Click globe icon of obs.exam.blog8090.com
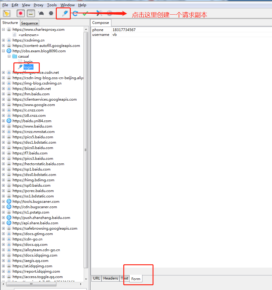Image resolution: width=272 pixels, height=290 pixels. click(x=9, y=51)
